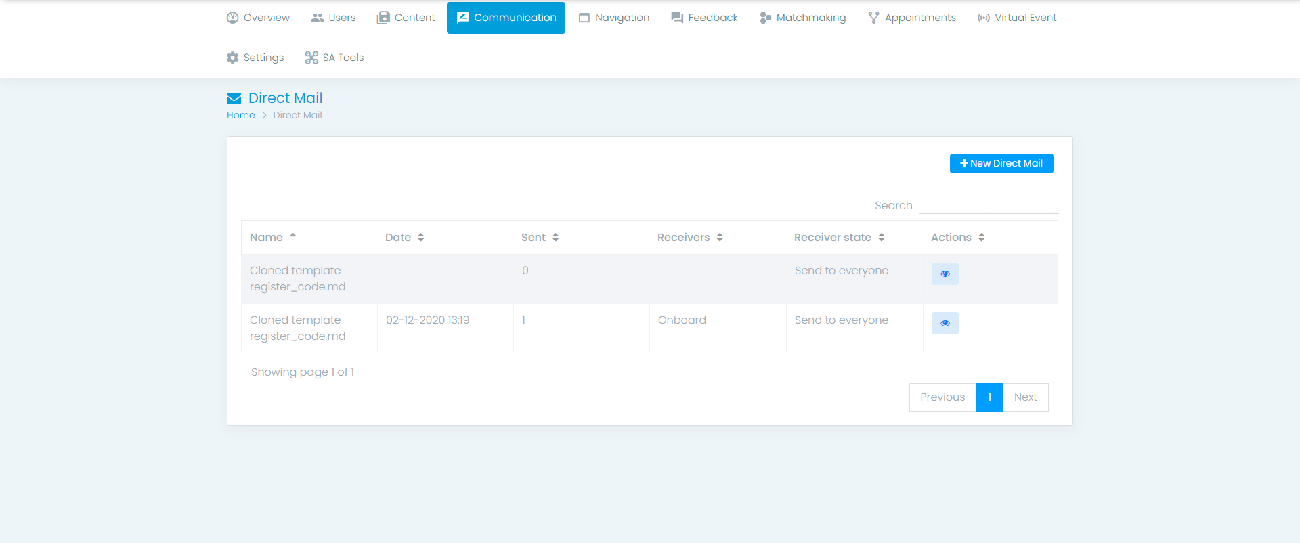Image resolution: width=1300 pixels, height=543 pixels.
Task: Open the Content tab
Action: pyautogui.click(x=406, y=18)
